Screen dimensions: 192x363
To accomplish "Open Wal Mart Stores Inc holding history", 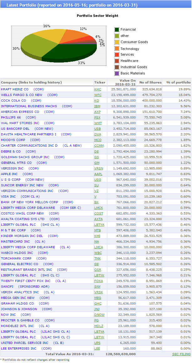I will pyautogui.click(x=28, y=123).
